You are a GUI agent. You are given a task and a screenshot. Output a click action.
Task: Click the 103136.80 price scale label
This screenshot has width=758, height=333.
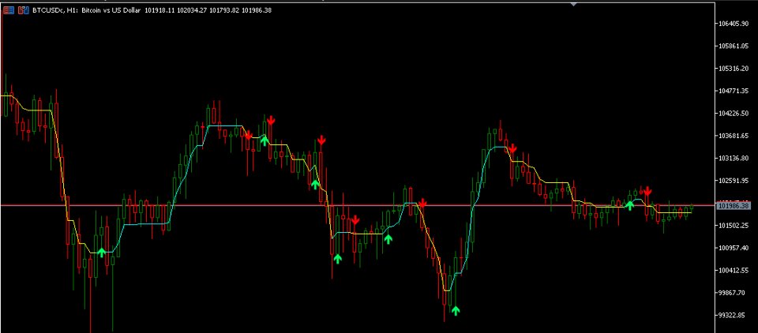click(x=735, y=158)
